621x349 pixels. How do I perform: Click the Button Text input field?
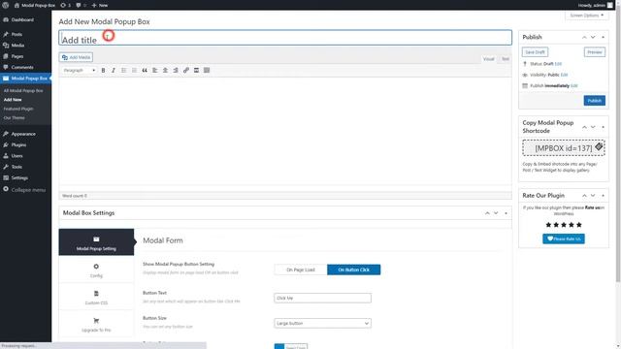click(322, 298)
